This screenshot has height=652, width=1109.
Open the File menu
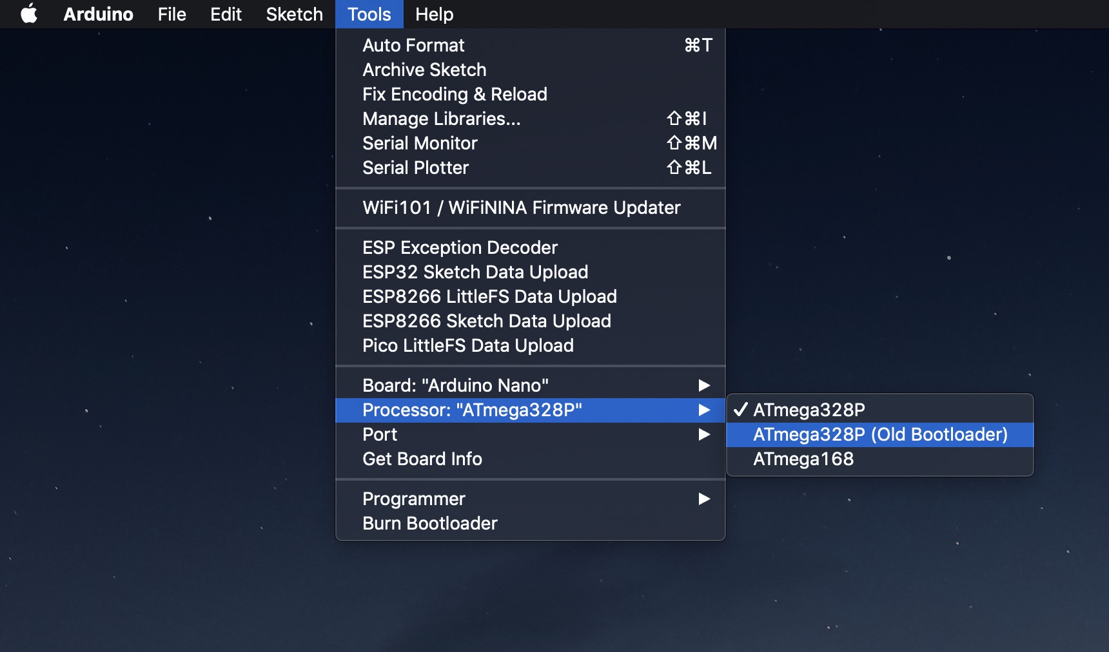(x=172, y=14)
